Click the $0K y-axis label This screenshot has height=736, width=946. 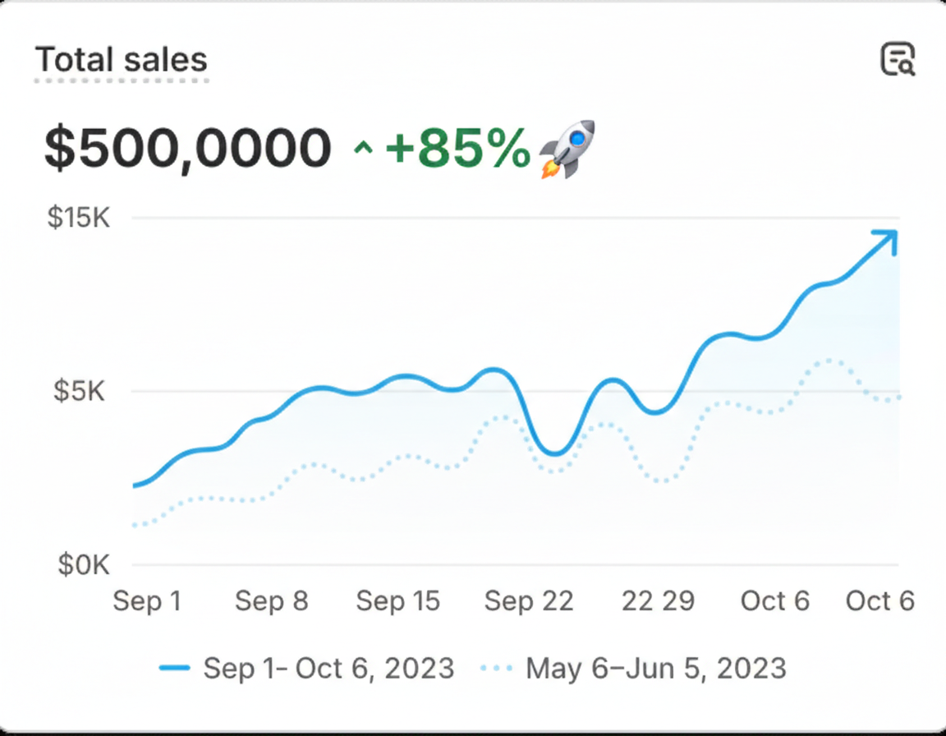point(83,565)
